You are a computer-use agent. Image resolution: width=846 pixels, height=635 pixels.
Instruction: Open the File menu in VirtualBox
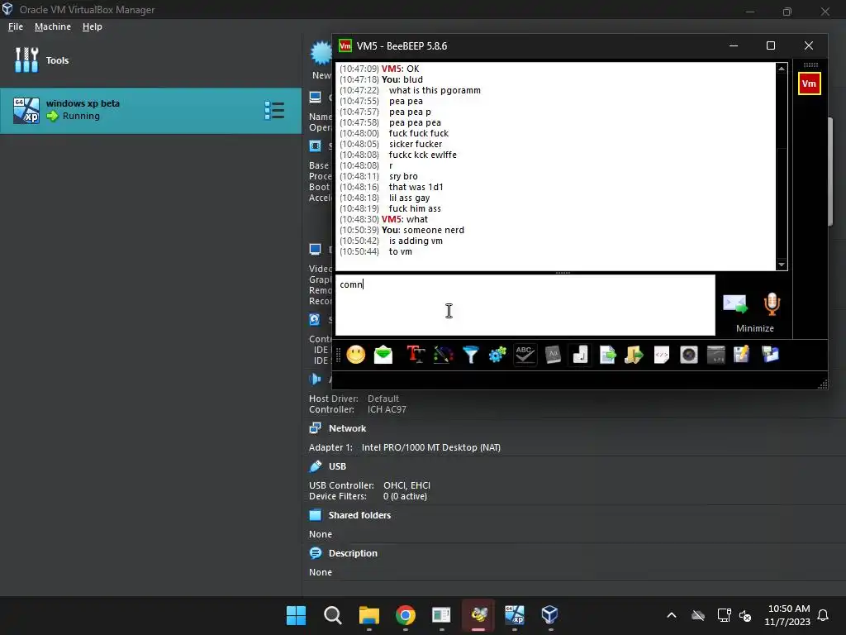(x=16, y=26)
